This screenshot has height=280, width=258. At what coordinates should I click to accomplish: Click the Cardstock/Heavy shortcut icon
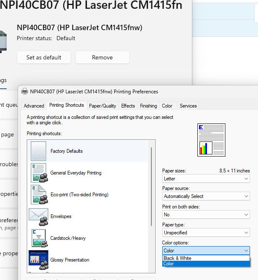[x=39, y=238]
